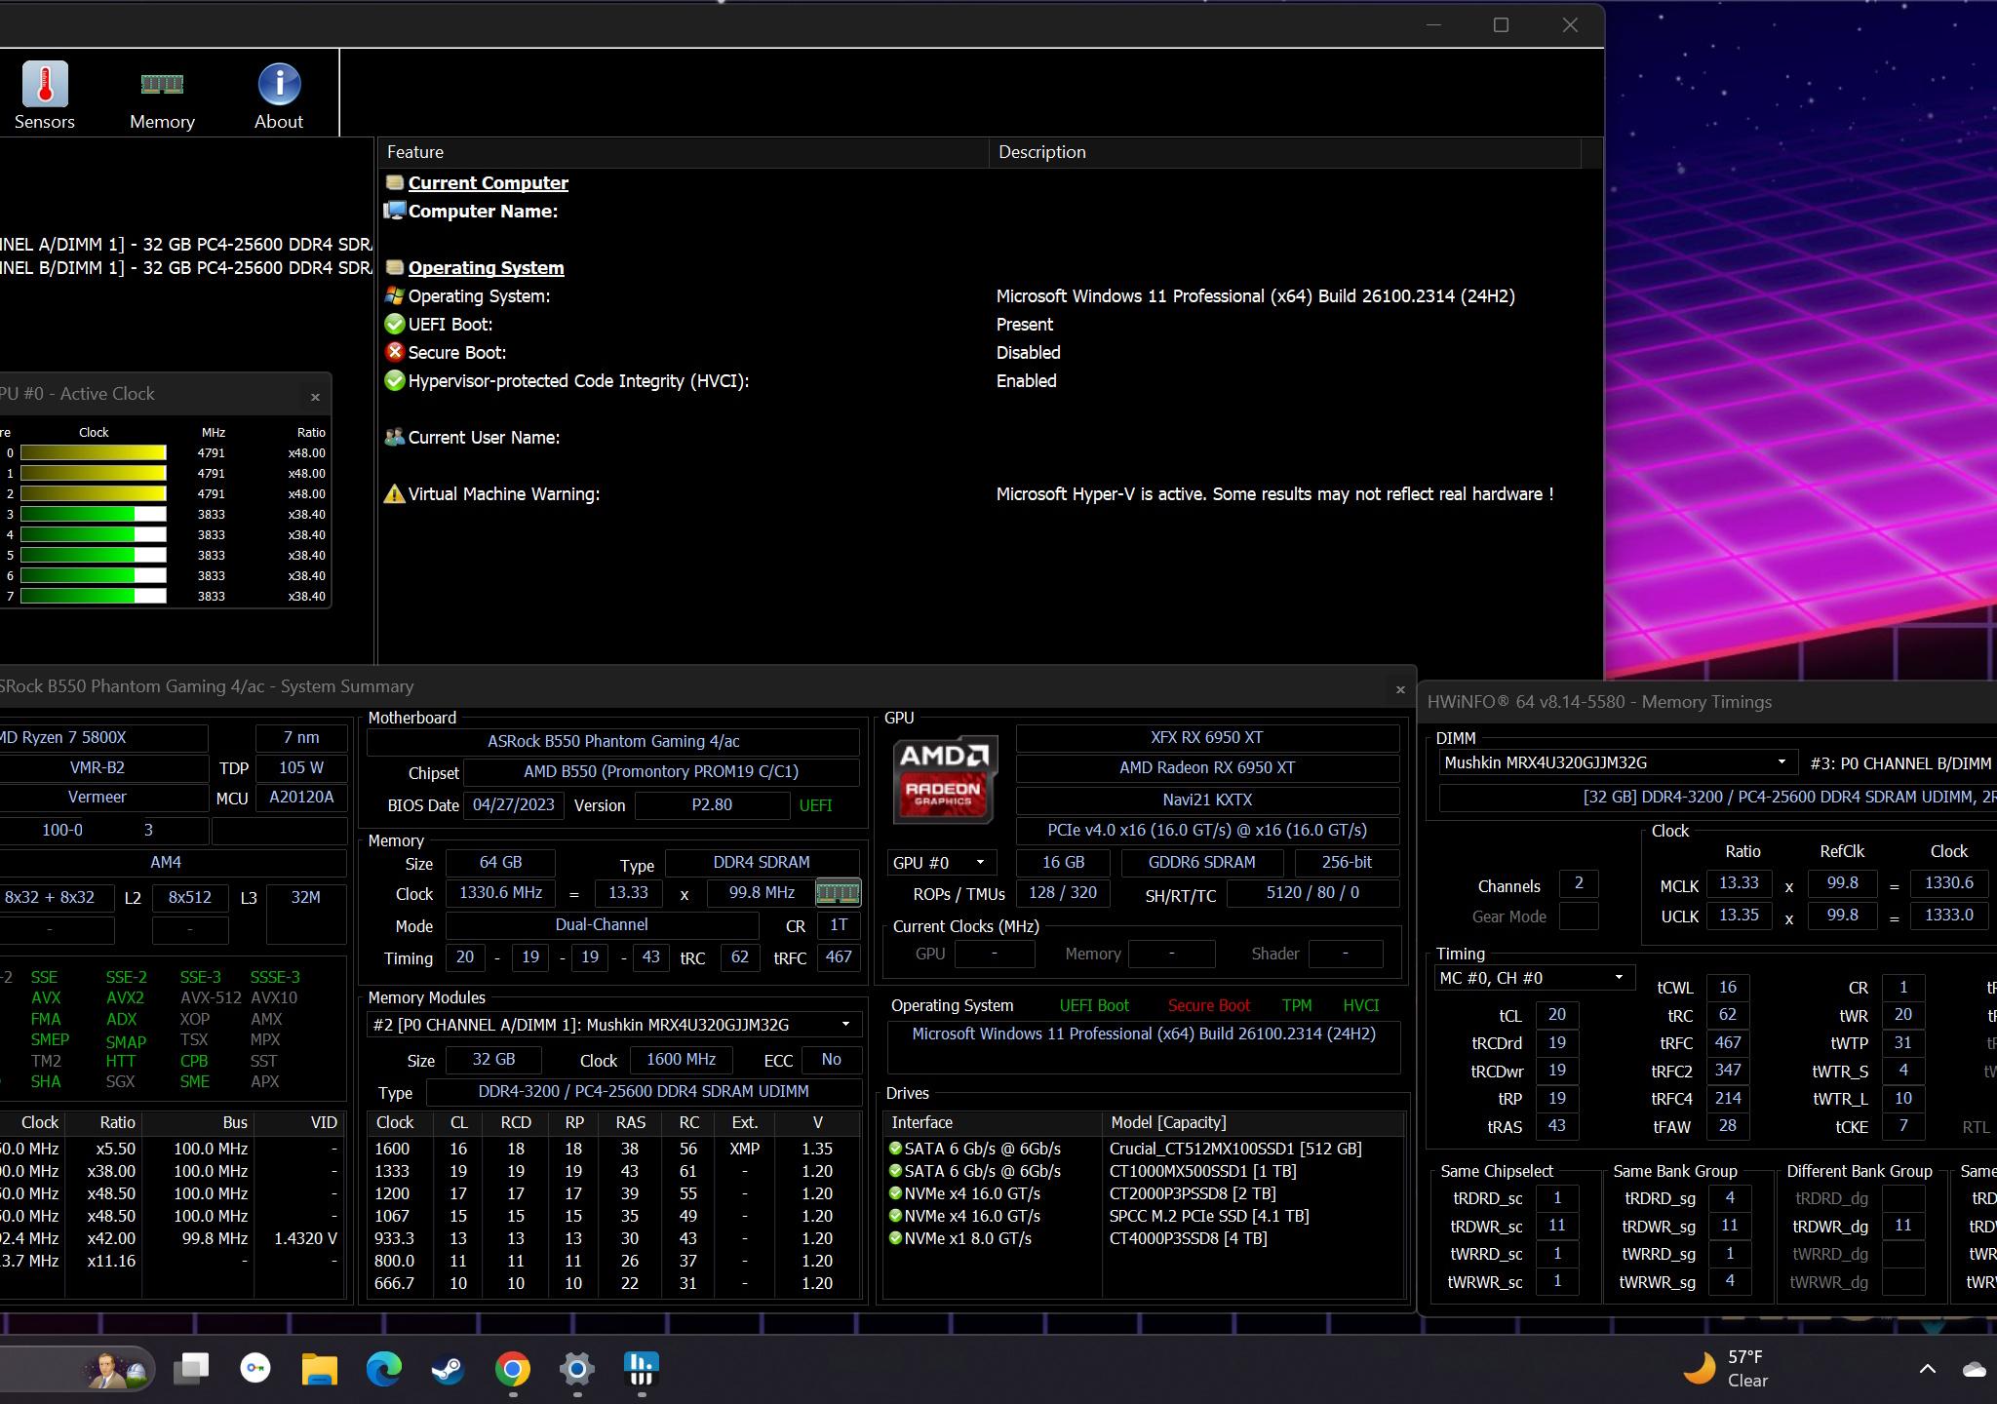Open Windows Settings from the taskbar
1997x1404 pixels.
point(577,1369)
